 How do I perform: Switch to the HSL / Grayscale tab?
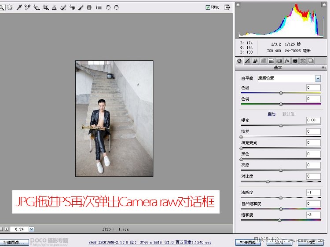[x=263, y=61]
